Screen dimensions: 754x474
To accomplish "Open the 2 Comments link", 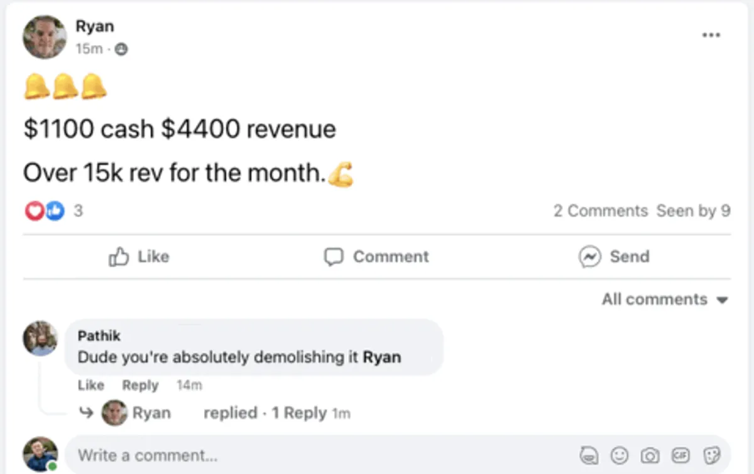I will 600,211.
